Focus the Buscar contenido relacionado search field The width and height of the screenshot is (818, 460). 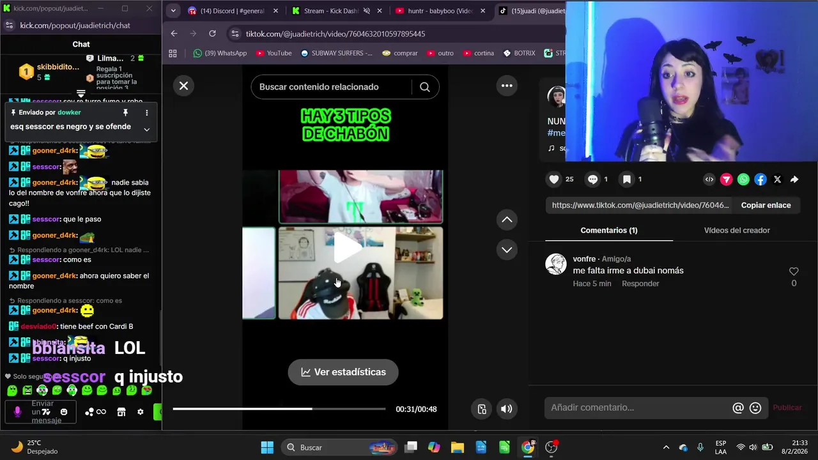(332, 87)
